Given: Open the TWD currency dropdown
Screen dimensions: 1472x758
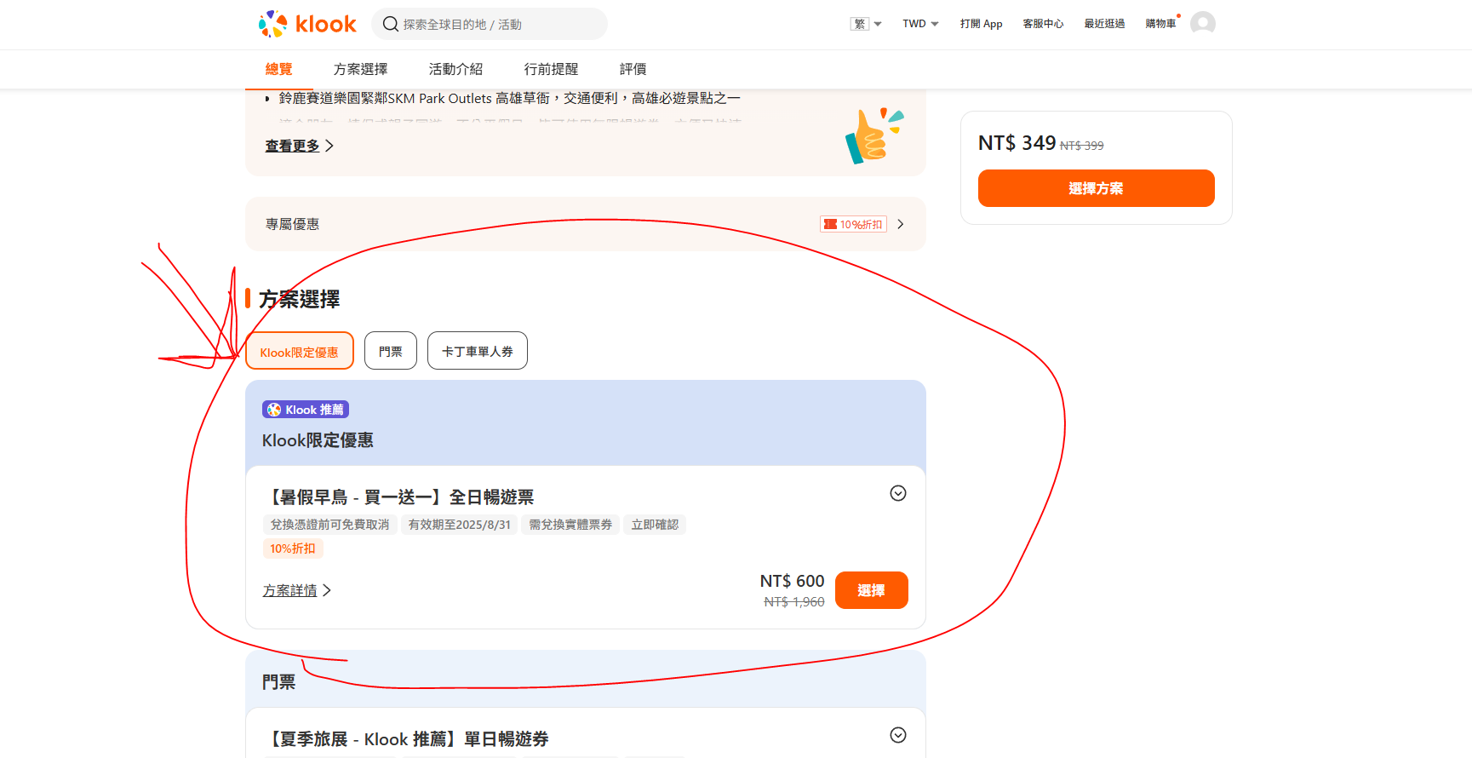Looking at the screenshot, I should coord(920,24).
